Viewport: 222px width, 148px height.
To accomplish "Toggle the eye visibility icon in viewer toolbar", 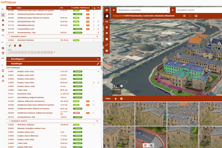I will pyautogui.click(x=107, y=10).
